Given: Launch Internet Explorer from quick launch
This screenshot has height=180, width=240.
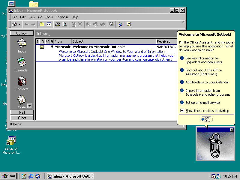Looking at the screenshot, I should pyautogui.click(x=31, y=176).
